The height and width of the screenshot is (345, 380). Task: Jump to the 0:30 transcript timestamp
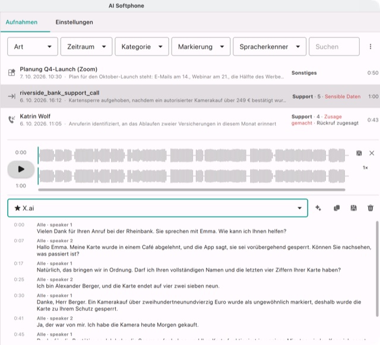pyautogui.click(x=19, y=295)
